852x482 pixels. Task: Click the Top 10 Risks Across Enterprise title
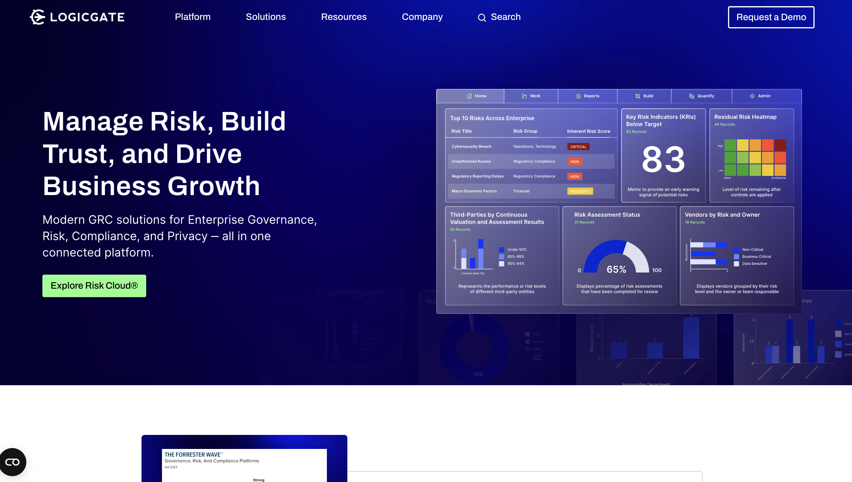492,118
